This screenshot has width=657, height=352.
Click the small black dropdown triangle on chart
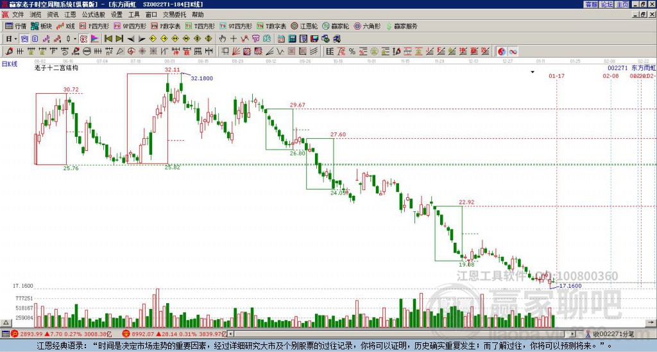click(x=533, y=72)
